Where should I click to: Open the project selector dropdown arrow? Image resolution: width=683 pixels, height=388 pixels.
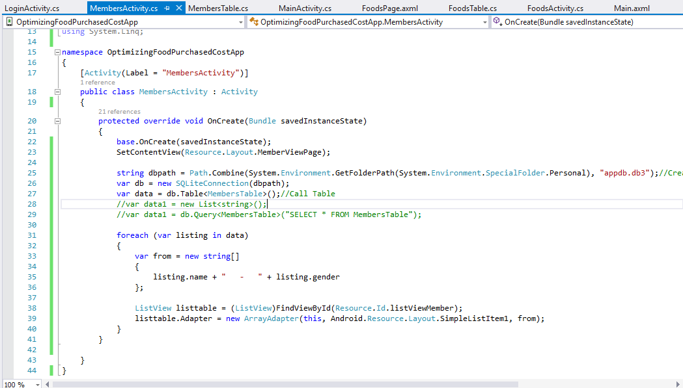[240, 22]
